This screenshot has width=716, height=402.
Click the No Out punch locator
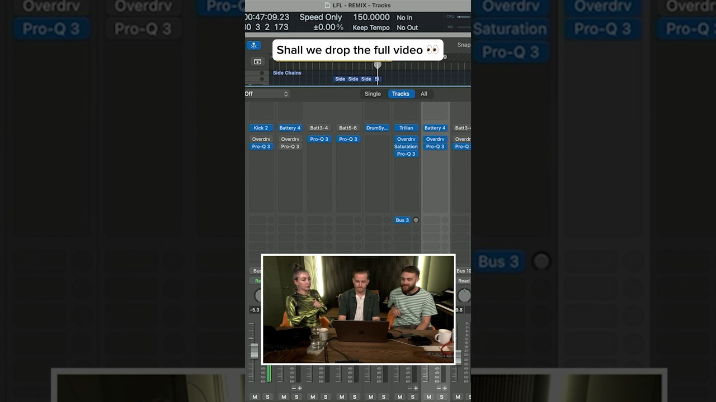coord(407,27)
